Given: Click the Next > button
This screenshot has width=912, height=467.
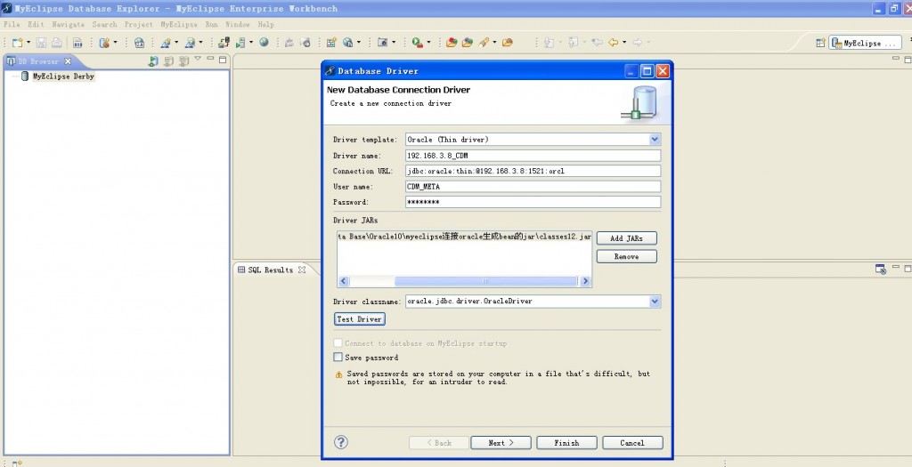Looking at the screenshot, I should 501,443.
